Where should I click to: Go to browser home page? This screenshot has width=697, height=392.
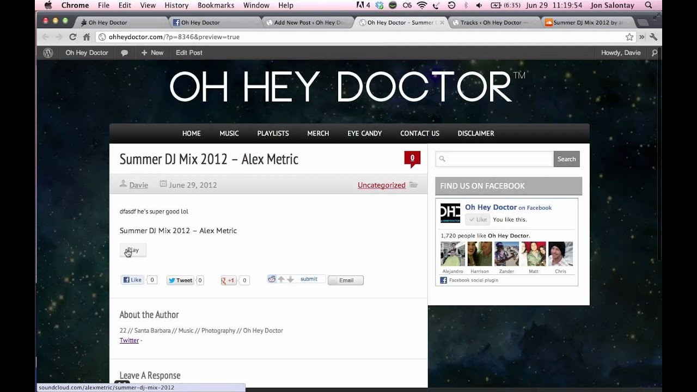tap(86, 37)
